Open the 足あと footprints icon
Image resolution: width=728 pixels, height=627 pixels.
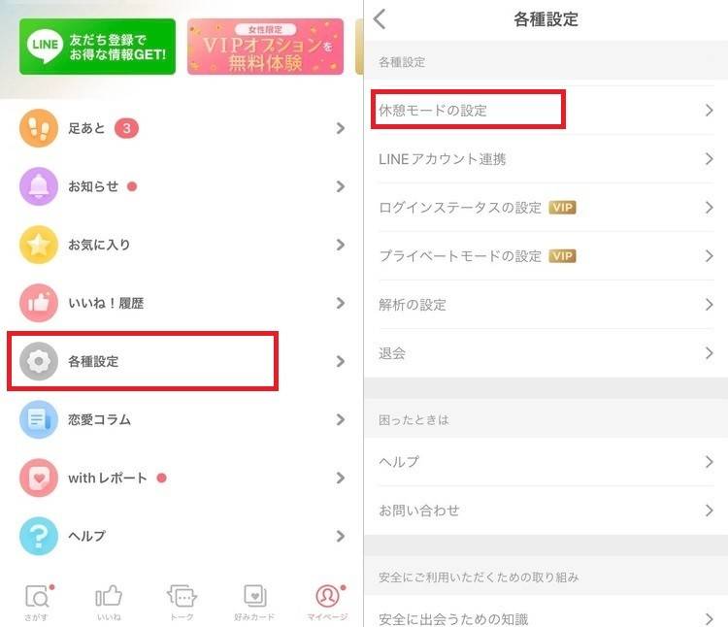pos(39,128)
